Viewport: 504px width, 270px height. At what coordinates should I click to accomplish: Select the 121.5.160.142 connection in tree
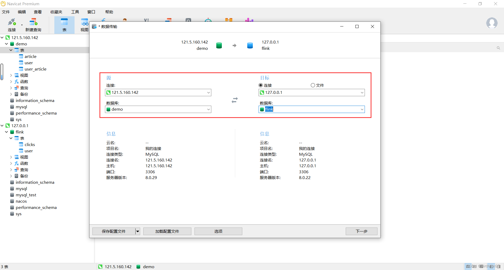[x=25, y=37]
